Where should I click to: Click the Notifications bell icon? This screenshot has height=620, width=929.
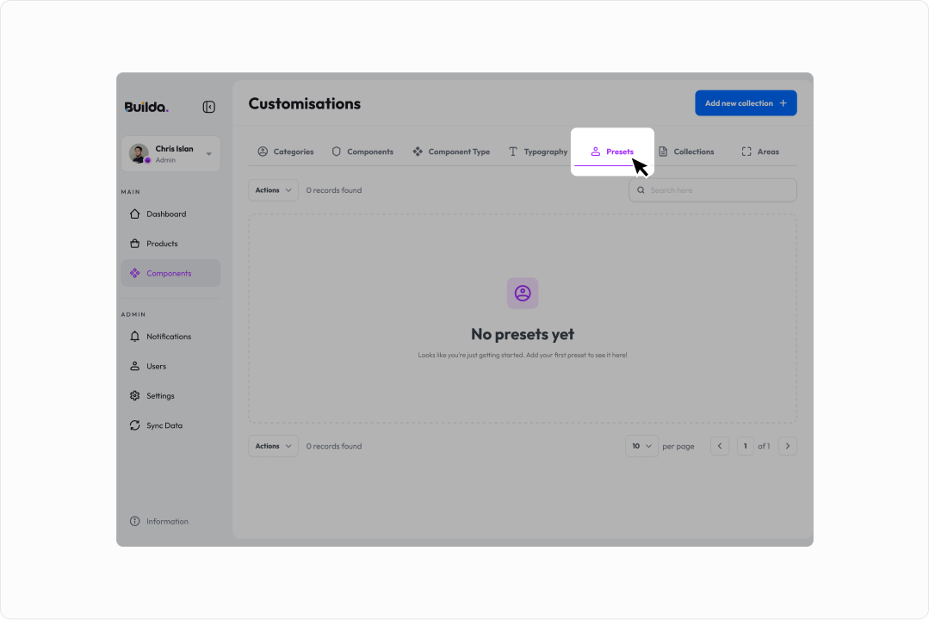click(x=135, y=337)
